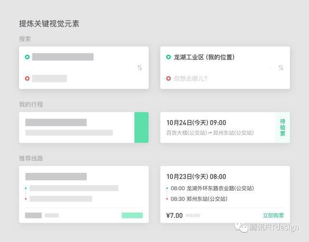Image resolution: width=309 pixels, height=242 pixels.
Task: Click the light green placeholder button in wireframe route card
Action: [132, 215]
